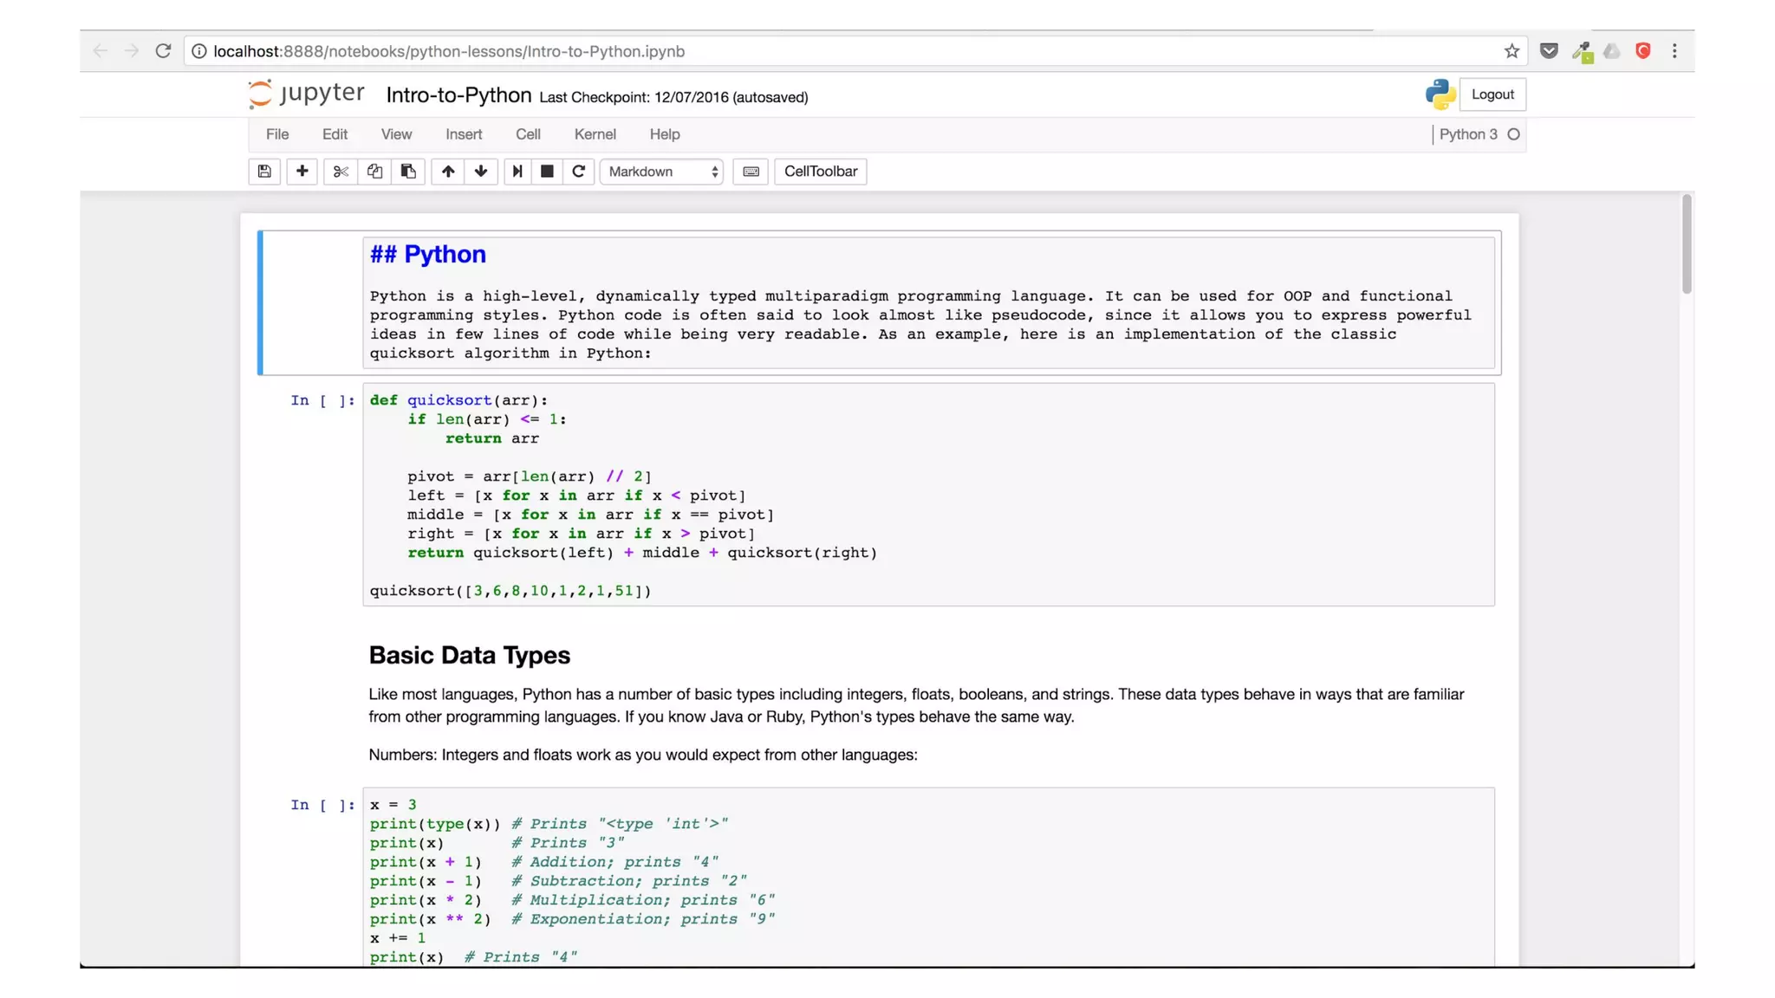Click the page vertical scrollbar thumb

(x=1686, y=244)
